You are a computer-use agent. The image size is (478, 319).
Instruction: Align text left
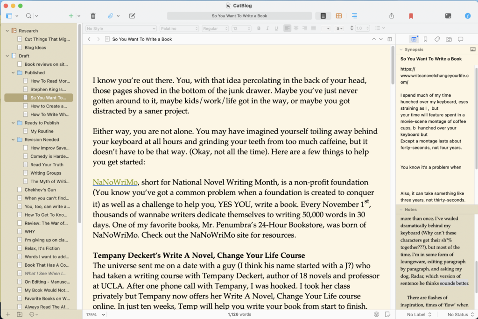pos(287,28)
